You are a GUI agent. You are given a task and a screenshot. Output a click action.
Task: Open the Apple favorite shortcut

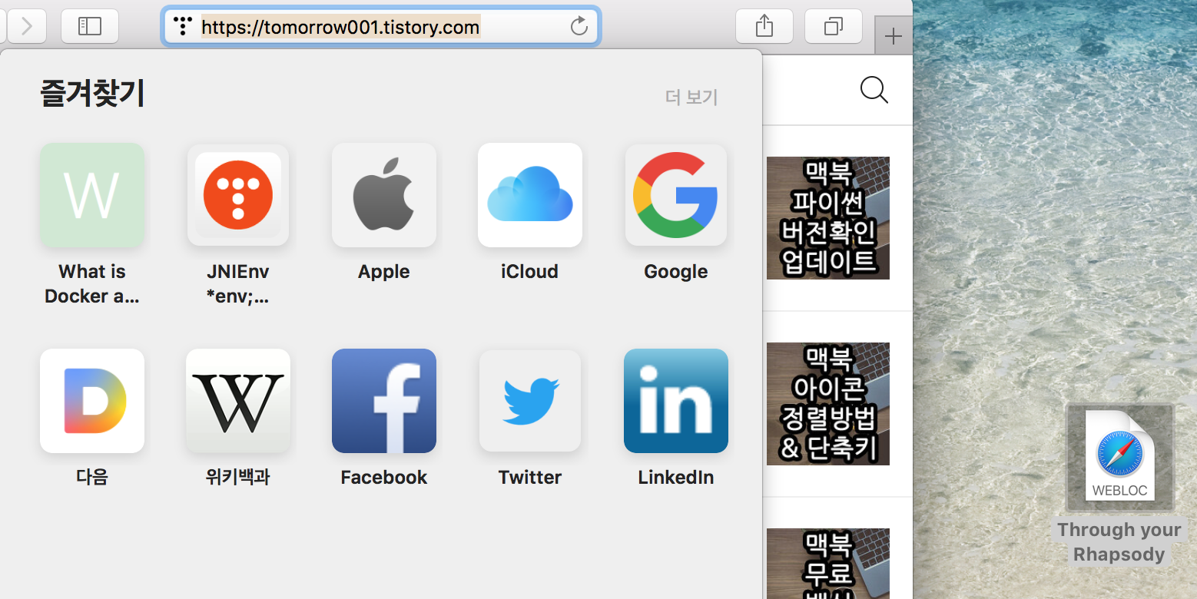click(x=384, y=195)
